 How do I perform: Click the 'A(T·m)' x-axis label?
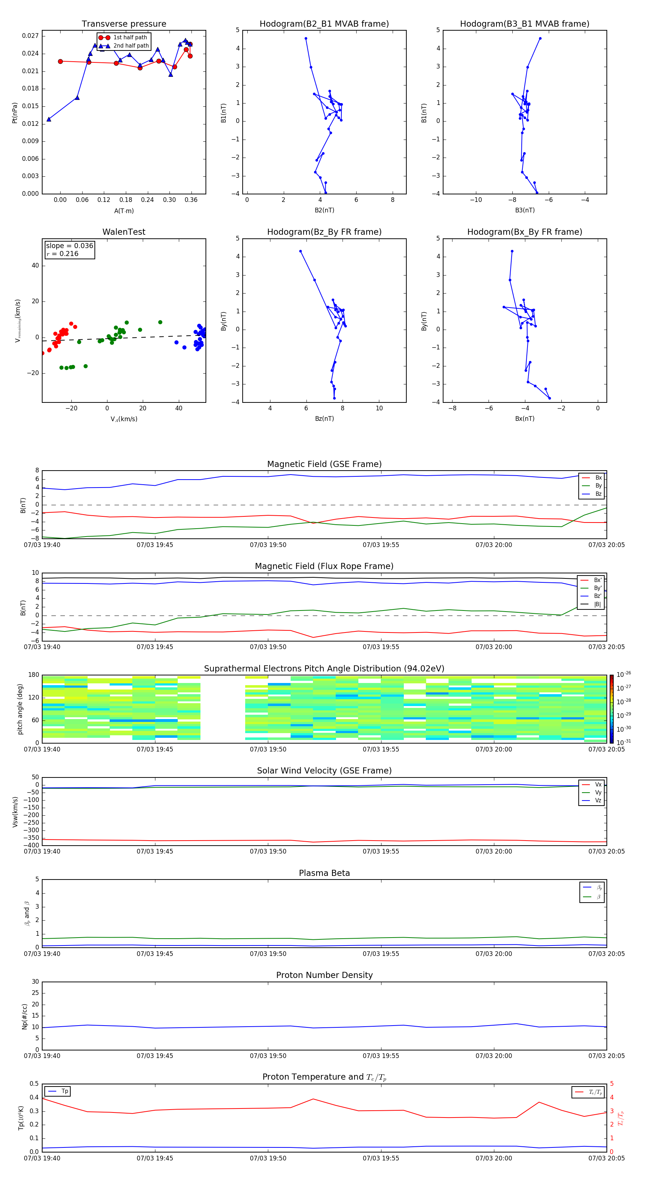[x=124, y=211]
